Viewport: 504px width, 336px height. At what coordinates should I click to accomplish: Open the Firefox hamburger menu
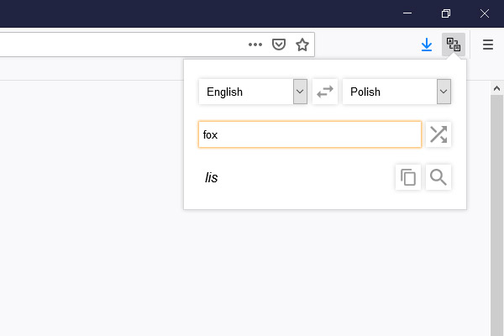(488, 45)
